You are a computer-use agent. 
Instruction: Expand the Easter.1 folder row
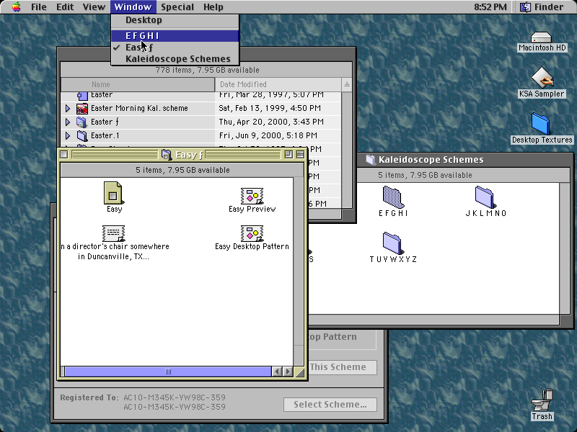click(68, 135)
